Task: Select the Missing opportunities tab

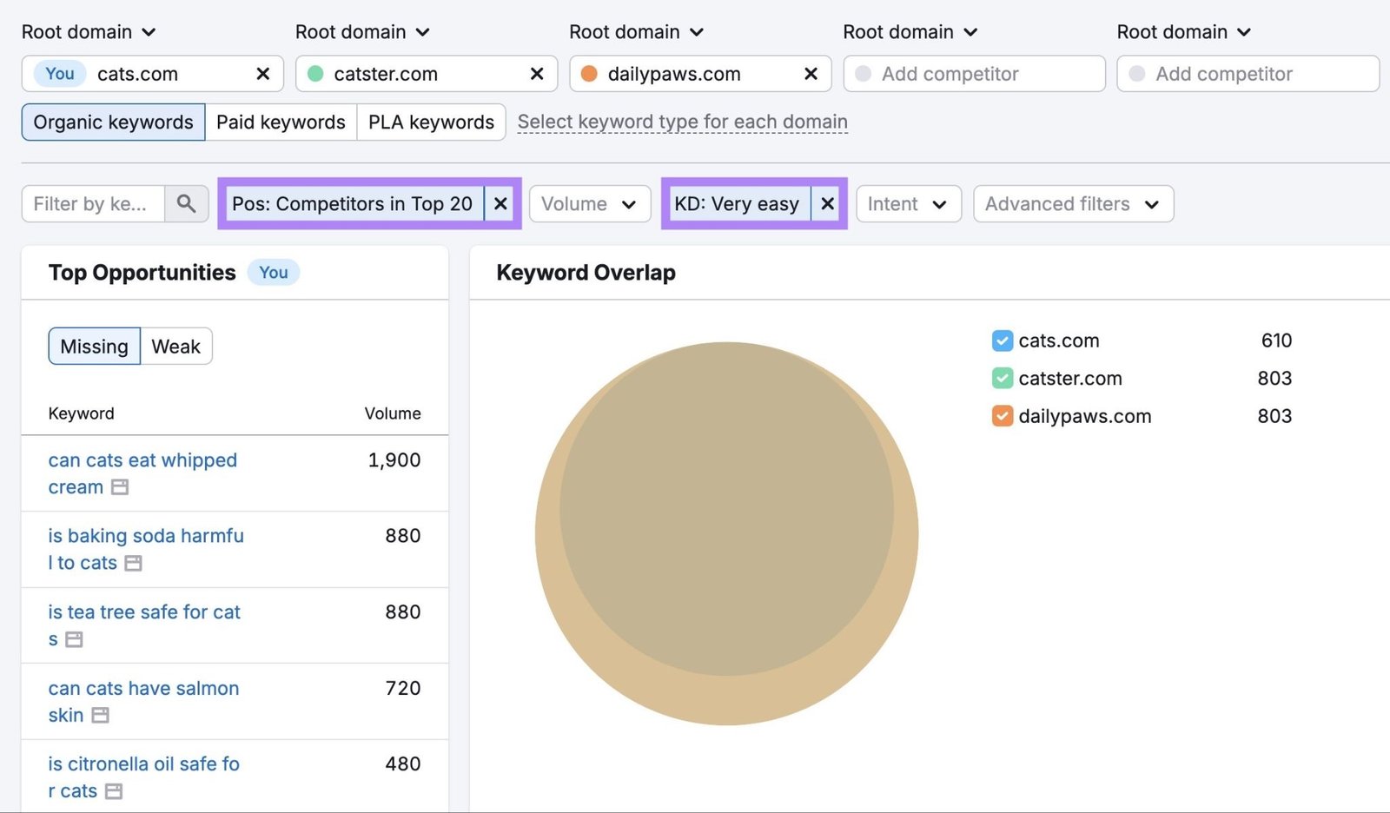Action: pos(94,347)
